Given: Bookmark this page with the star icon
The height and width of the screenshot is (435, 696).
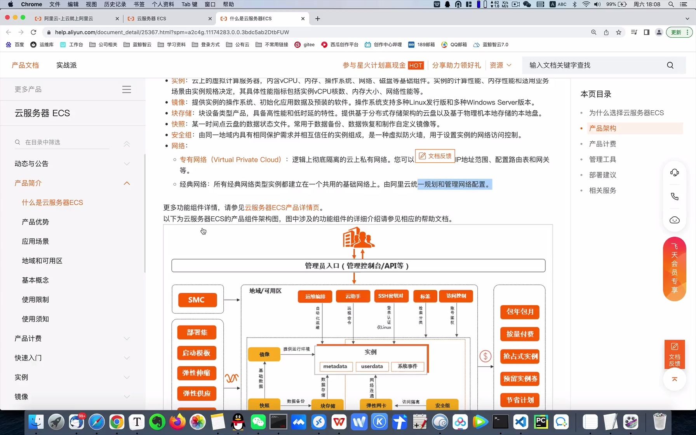Looking at the screenshot, I should click(x=619, y=32).
